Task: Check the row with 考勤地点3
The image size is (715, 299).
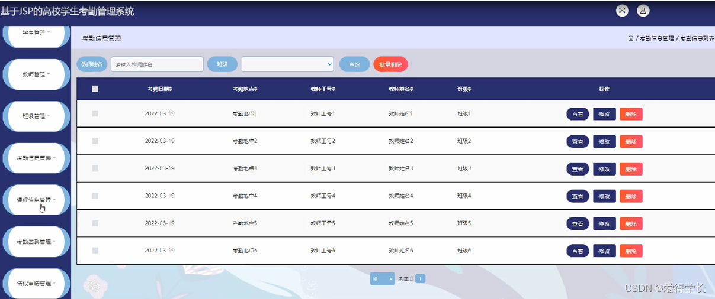Action: click(95, 168)
